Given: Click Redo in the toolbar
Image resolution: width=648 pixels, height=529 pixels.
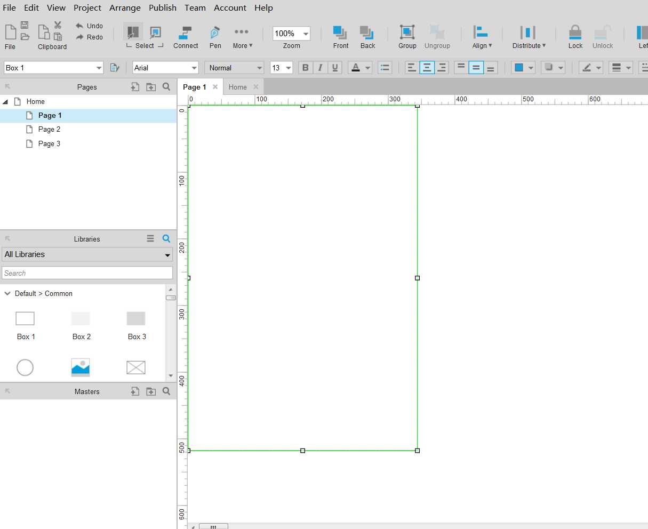Looking at the screenshot, I should point(89,37).
